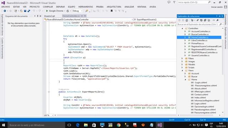Close the HomeController.cs tab
The image size is (228, 128).
coord(85,16)
